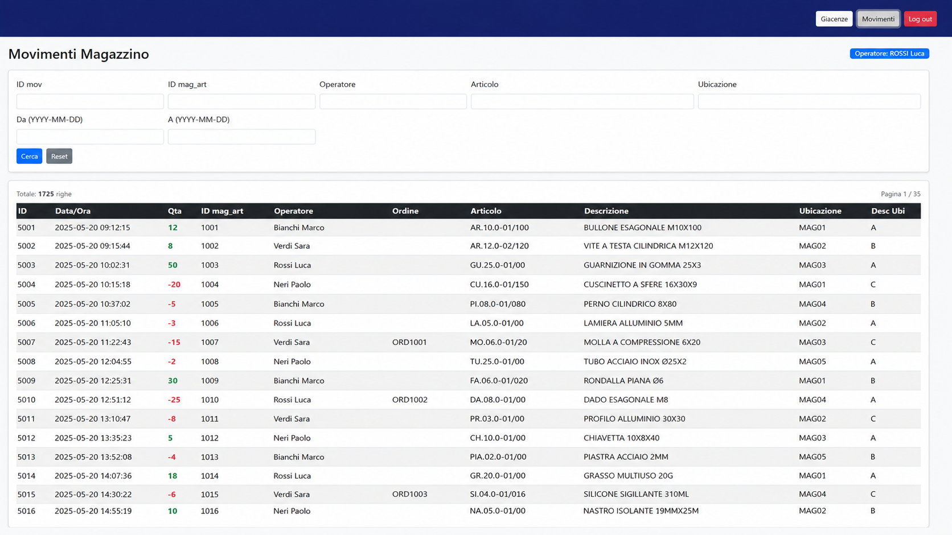
Task: Click ID mag_art value 1009
Action: [210, 380]
